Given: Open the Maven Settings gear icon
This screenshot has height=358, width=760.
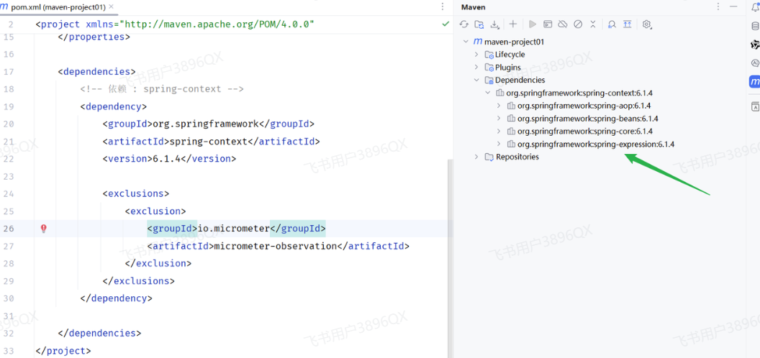Looking at the screenshot, I should [646, 24].
